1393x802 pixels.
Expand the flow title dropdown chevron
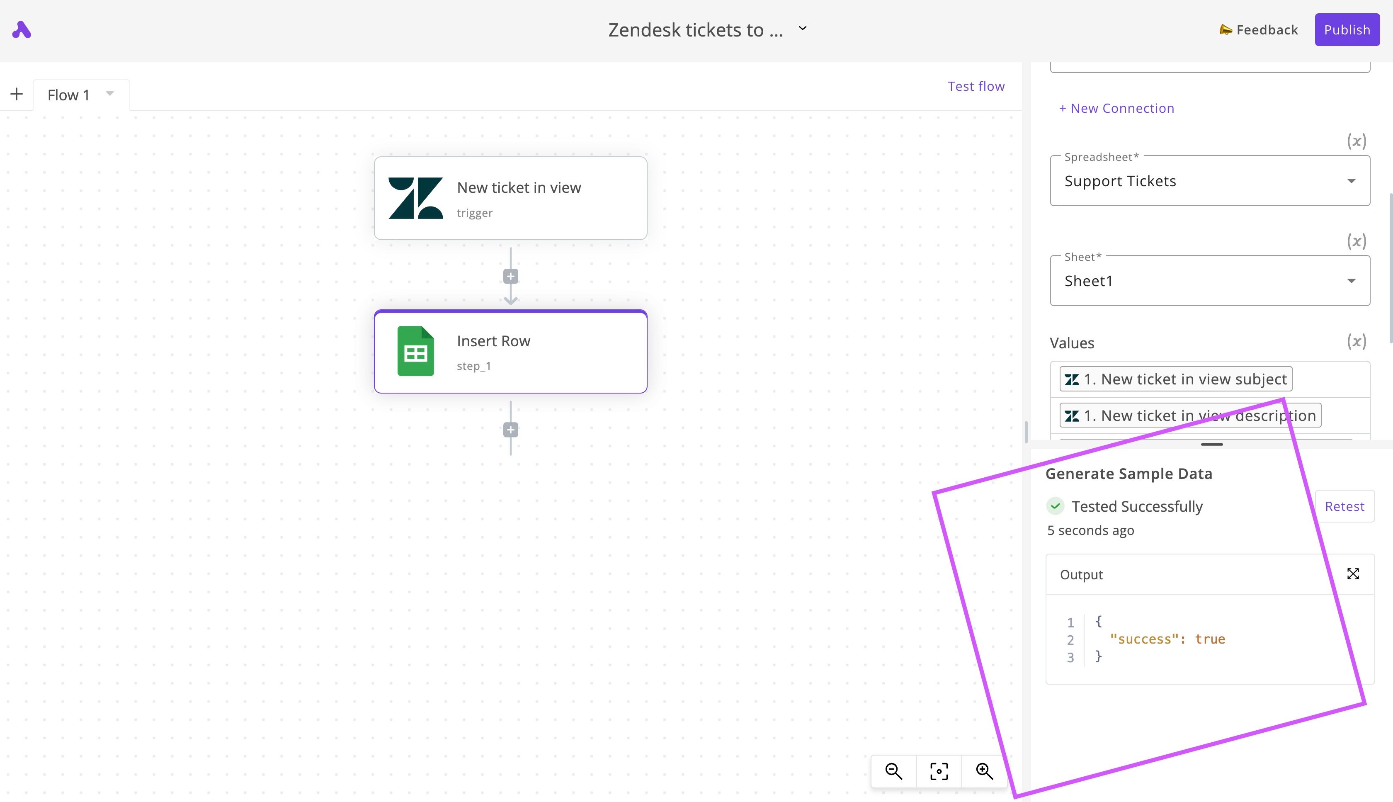[x=803, y=28]
